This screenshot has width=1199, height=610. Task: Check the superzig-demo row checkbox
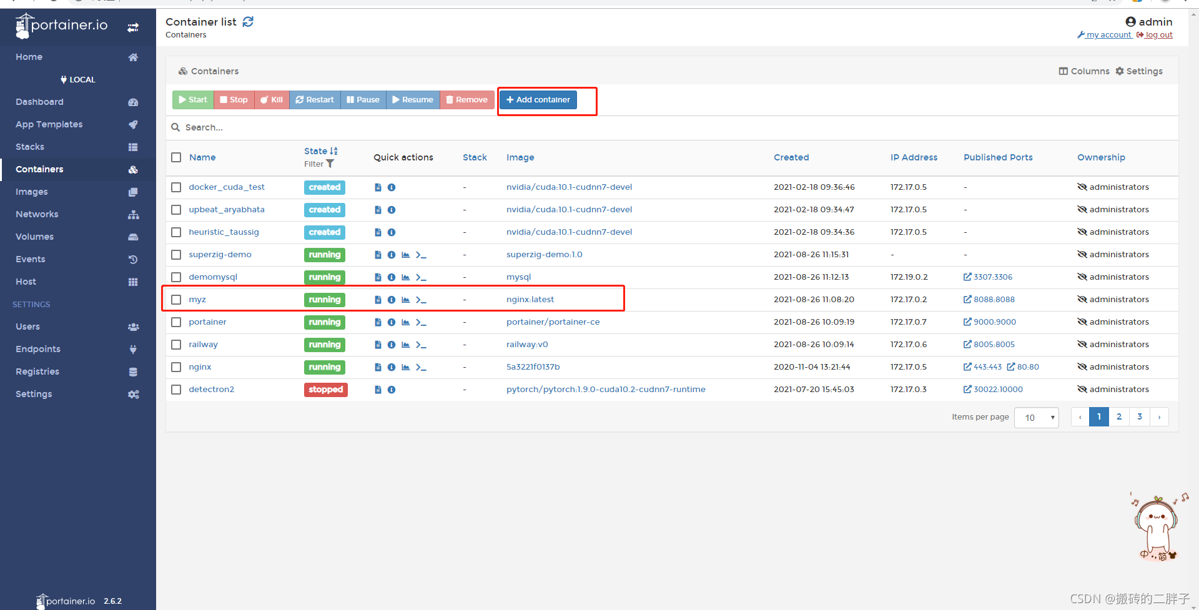pos(176,255)
